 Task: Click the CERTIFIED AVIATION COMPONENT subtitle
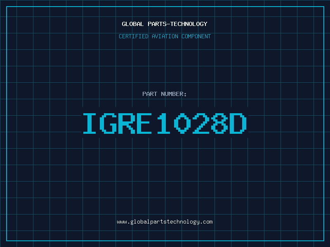(165, 37)
